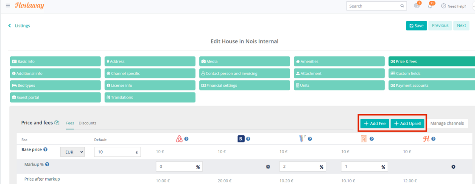
Task: Open the Additional info section
Action: tap(55, 74)
